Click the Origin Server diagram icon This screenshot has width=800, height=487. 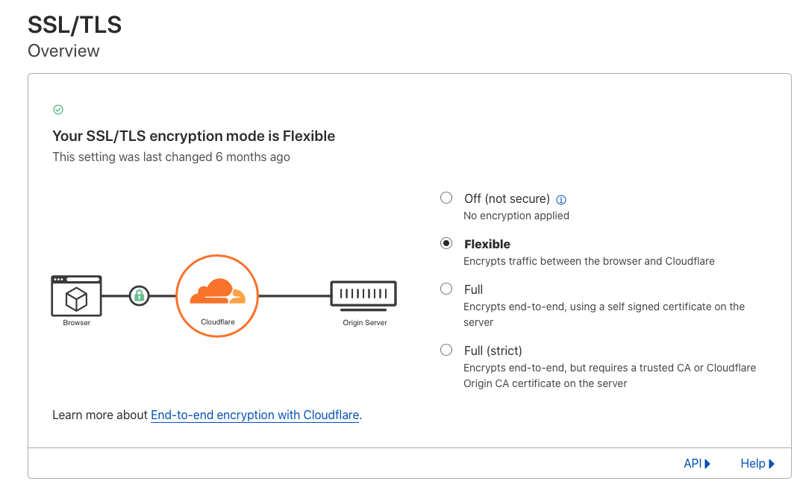363,296
